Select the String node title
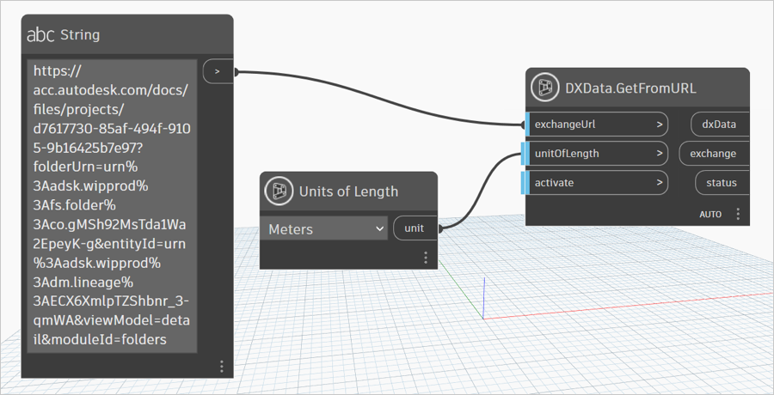Screen dimensions: 774x395 tap(80, 35)
